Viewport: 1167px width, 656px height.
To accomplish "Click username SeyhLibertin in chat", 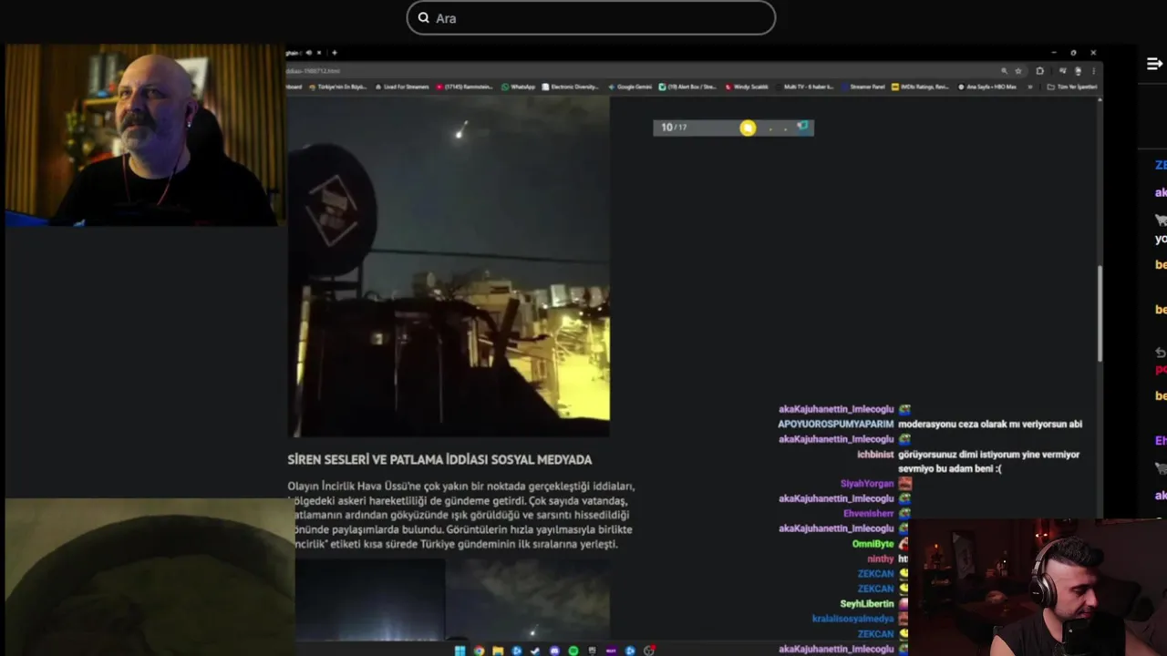I will (866, 603).
